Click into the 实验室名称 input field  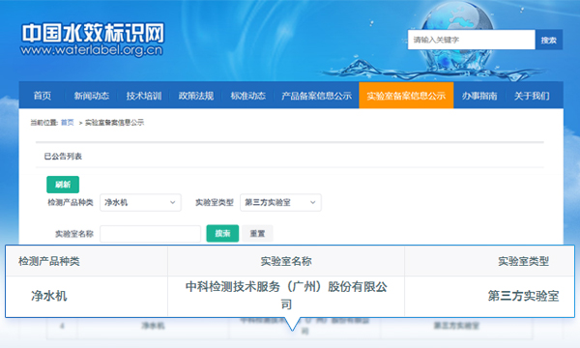(x=150, y=234)
